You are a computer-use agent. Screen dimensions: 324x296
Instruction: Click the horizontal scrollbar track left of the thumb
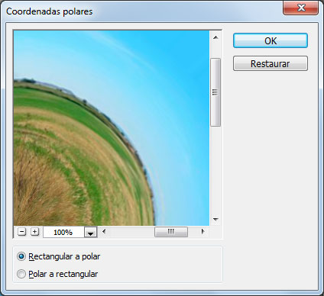pyautogui.click(x=131, y=232)
